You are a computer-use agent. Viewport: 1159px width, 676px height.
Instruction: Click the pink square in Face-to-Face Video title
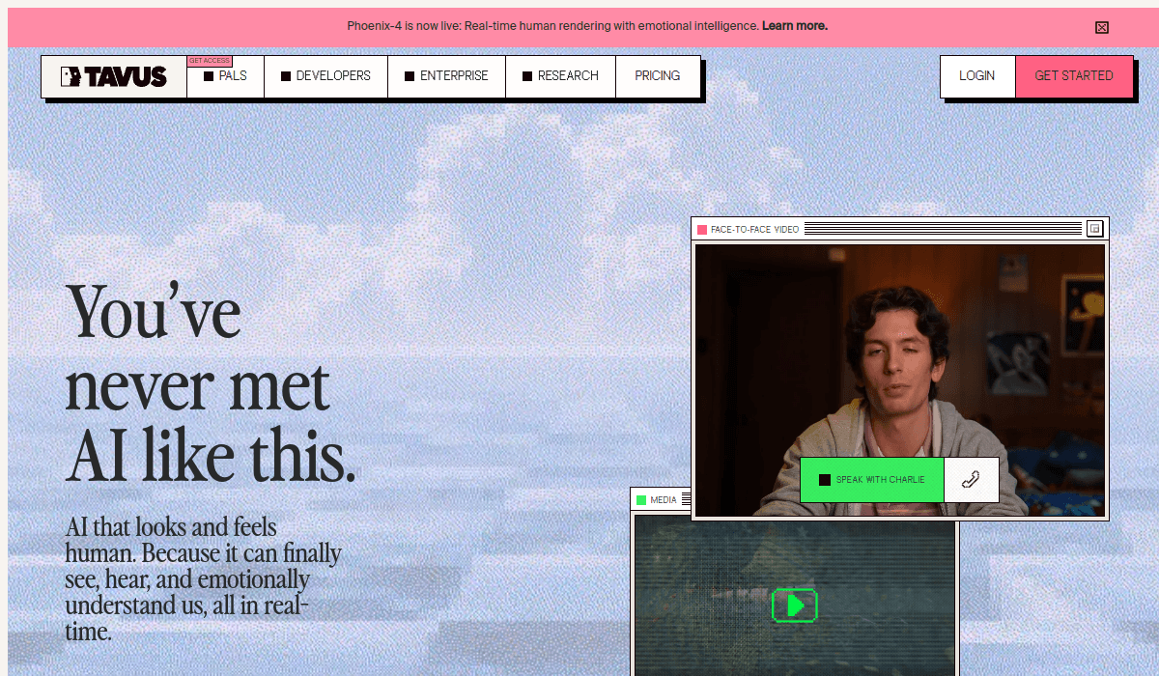coord(702,229)
